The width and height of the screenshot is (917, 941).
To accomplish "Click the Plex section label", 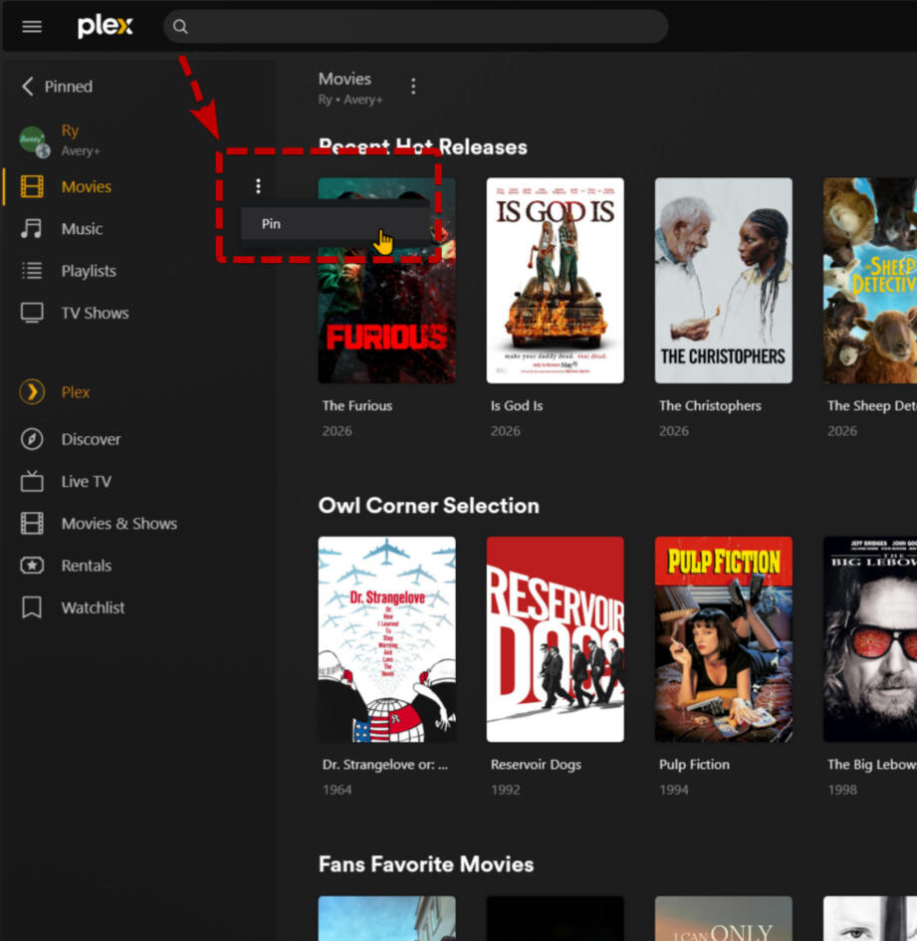I will [x=76, y=392].
